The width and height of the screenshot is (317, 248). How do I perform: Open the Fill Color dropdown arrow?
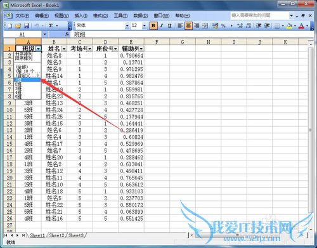pyautogui.click(x=295, y=26)
